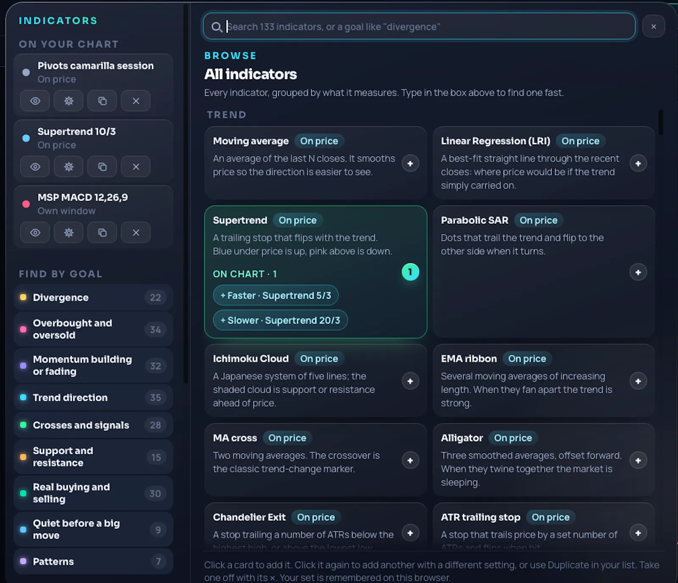678x583 pixels.
Task: Toggle visibility of Supertrend 10/3
Action: (x=35, y=167)
